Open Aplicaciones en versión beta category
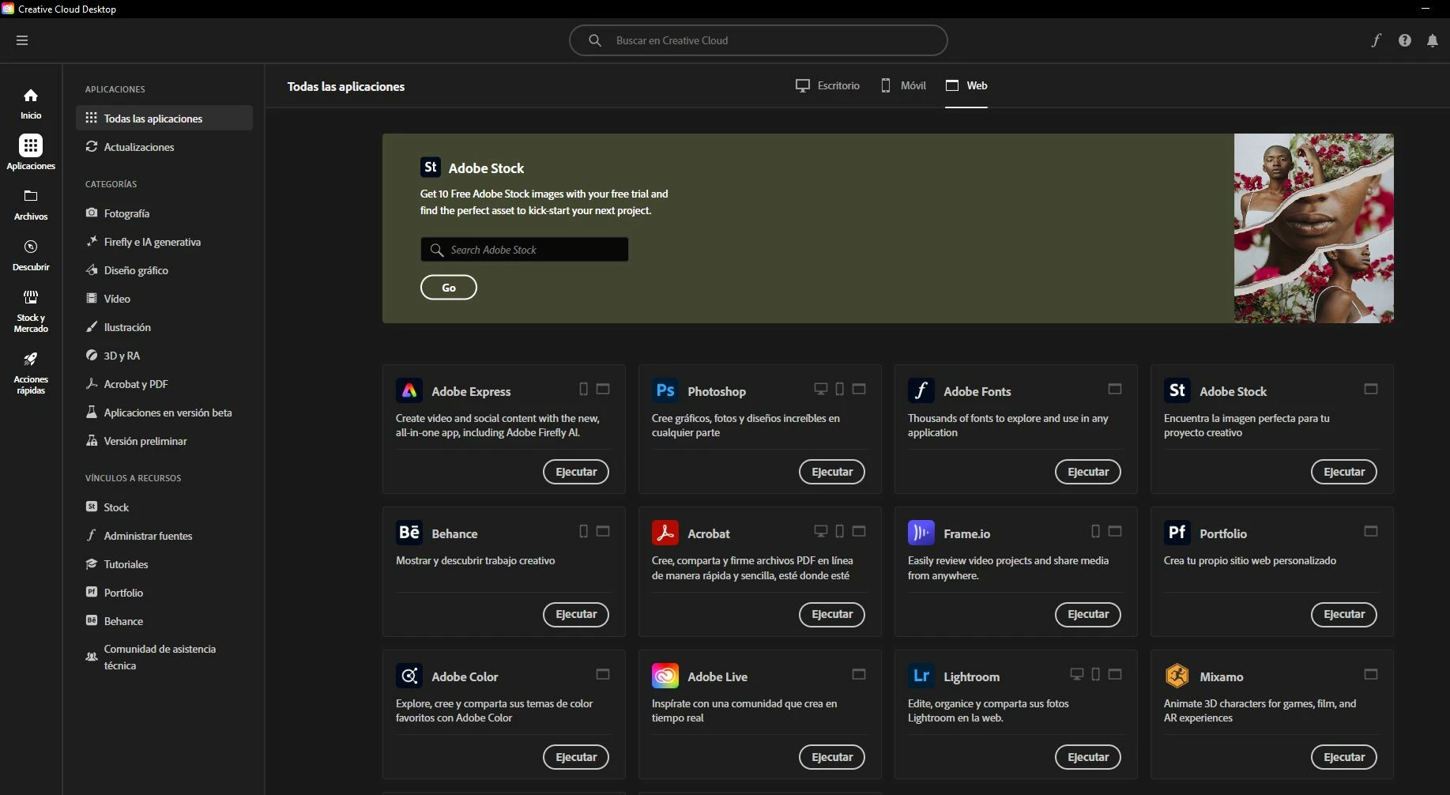1450x795 pixels. 164,413
